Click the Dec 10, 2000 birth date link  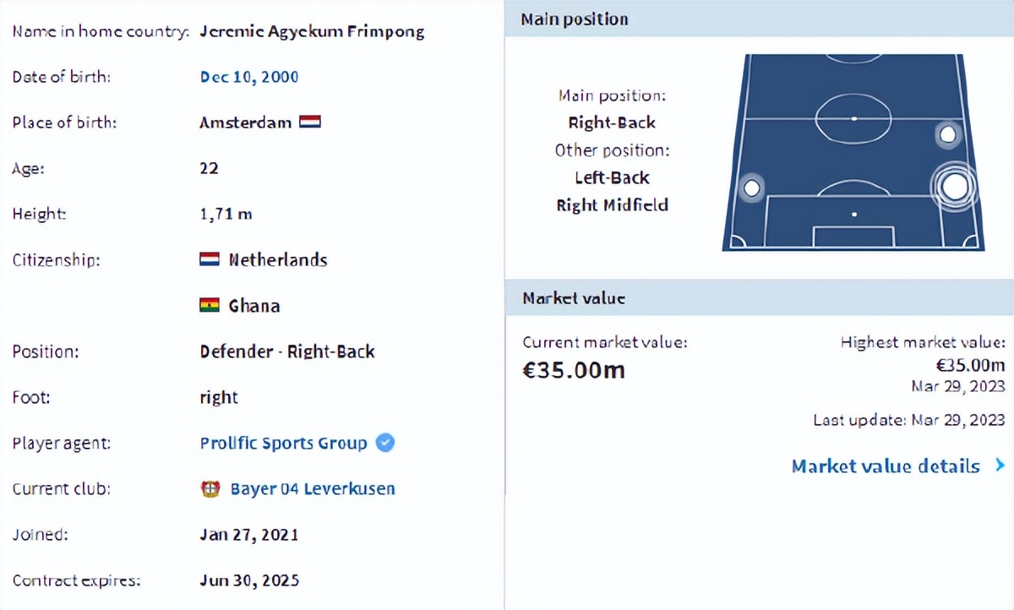coord(248,77)
